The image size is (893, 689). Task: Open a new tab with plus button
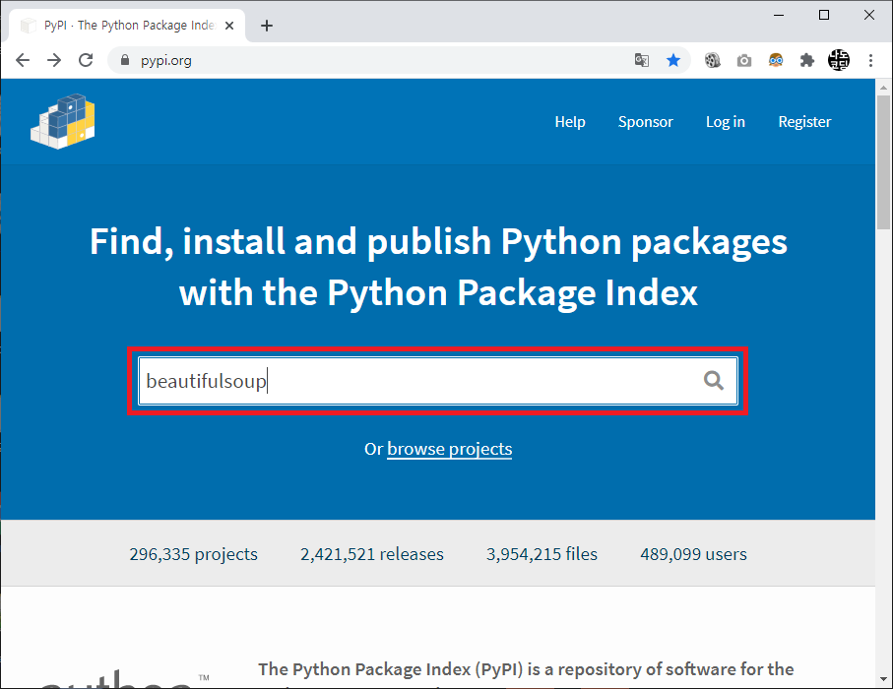click(267, 26)
